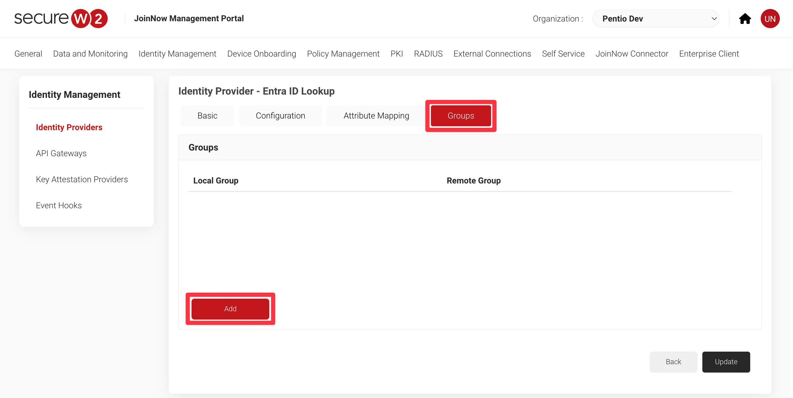Go to Key Attestation Providers

(82, 179)
